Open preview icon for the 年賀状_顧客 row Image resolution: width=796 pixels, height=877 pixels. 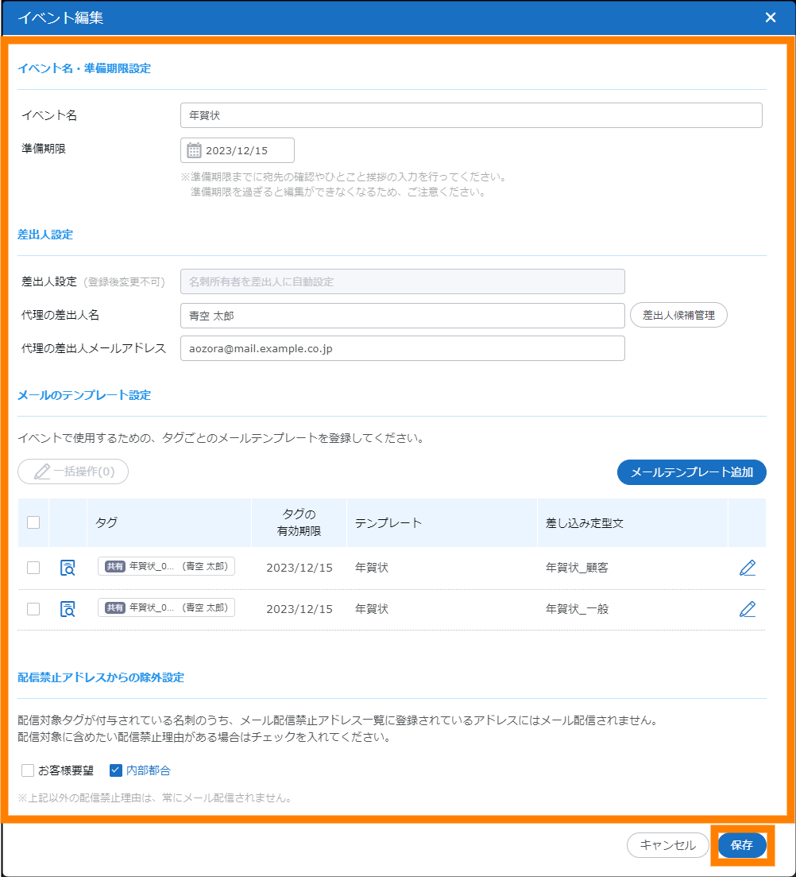[x=68, y=568]
